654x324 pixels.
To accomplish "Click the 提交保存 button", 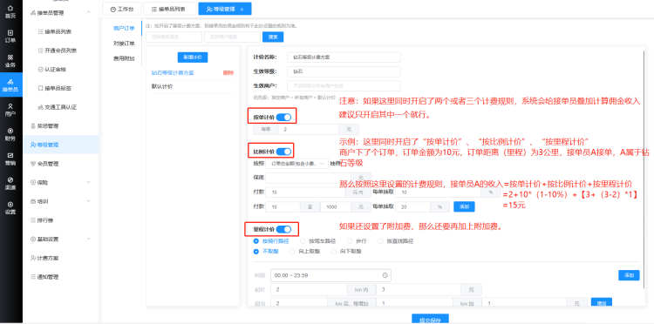I will coord(430,320).
